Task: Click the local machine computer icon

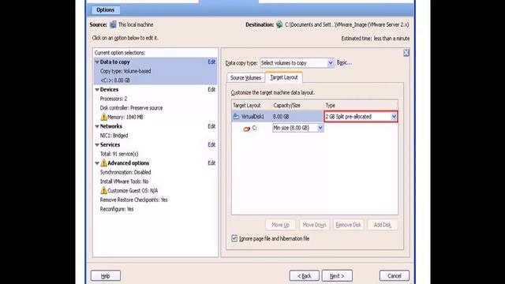Action: tap(113, 24)
